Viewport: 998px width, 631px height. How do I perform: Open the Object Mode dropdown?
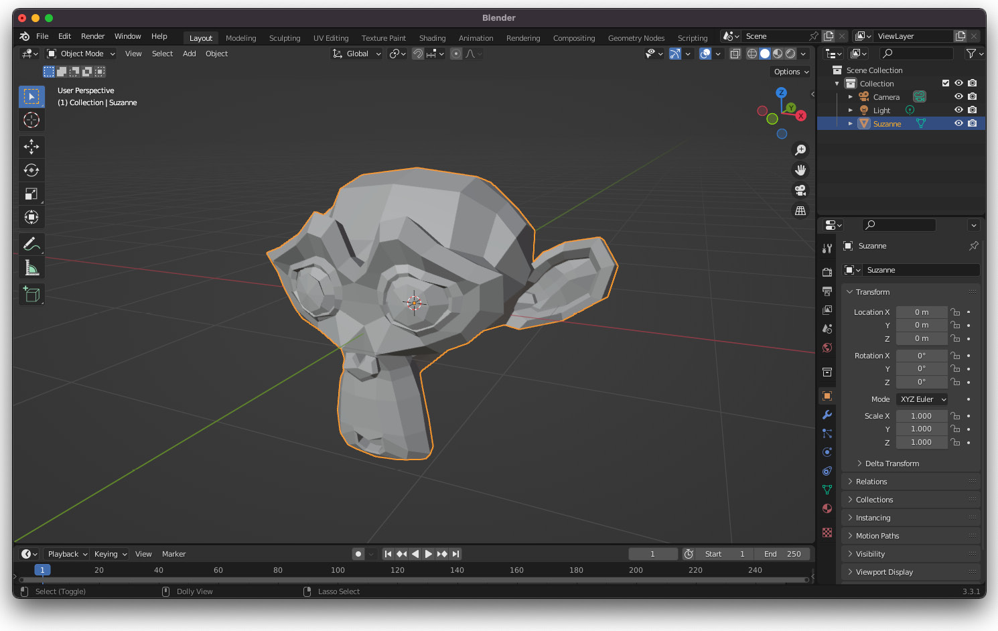(x=81, y=54)
